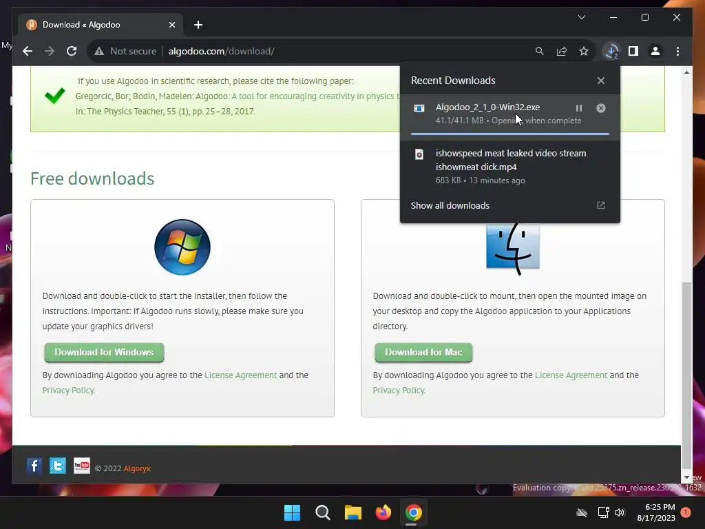Toggle the Chrome downloads toolbar icon
This screenshot has width=705, height=529.
(611, 51)
